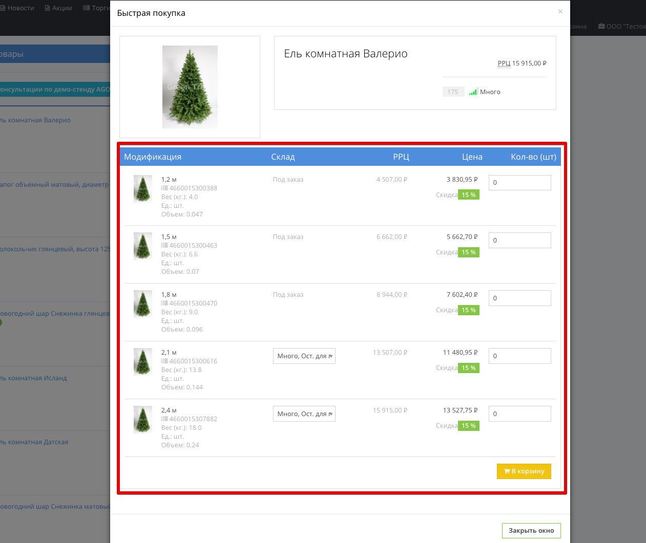This screenshot has height=543, width=646.
Task: Click the main product image of the tree
Action: (190, 87)
